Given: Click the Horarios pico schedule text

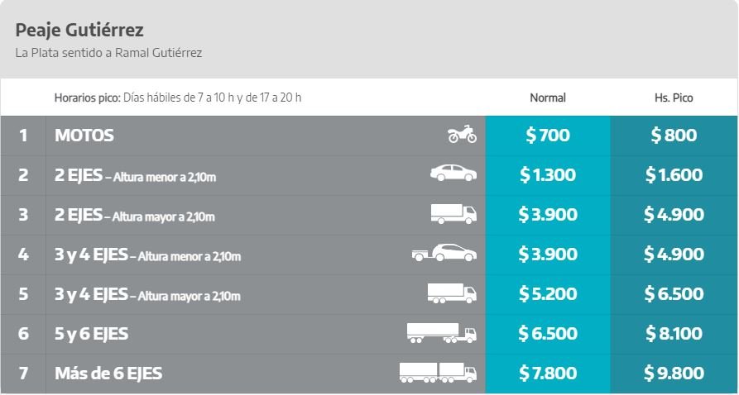Looking at the screenshot, I should pyautogui.click(x=178, y=98).
